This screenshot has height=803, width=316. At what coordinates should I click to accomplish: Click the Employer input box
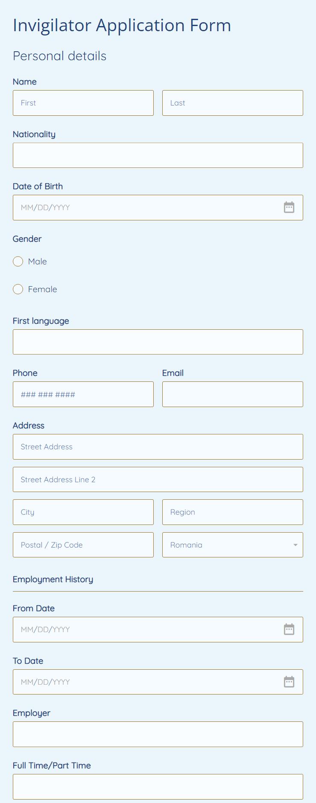click(x=158, y=734)
